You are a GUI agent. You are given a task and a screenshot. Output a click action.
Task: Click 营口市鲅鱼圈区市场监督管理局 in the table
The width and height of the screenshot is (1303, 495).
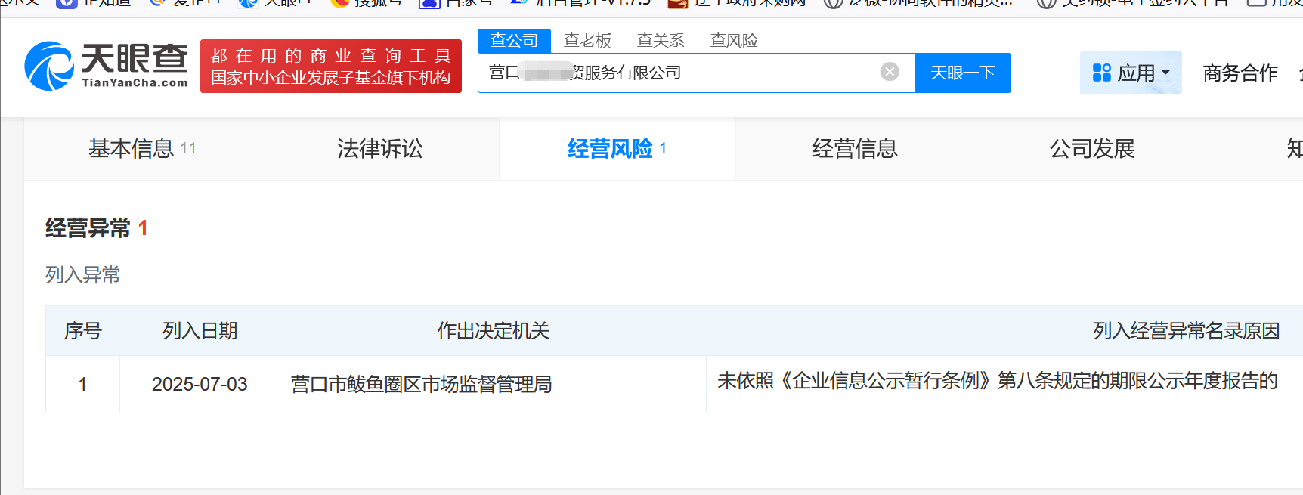(x=421, y=385)
